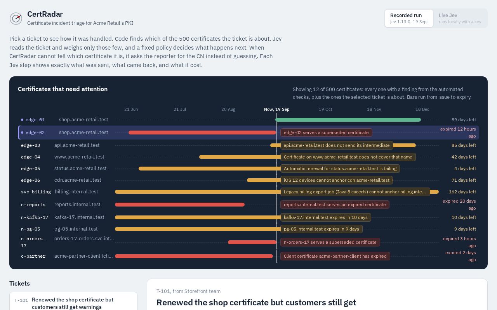Click the 'Certificates that need attention' heading

click(63, 89)
